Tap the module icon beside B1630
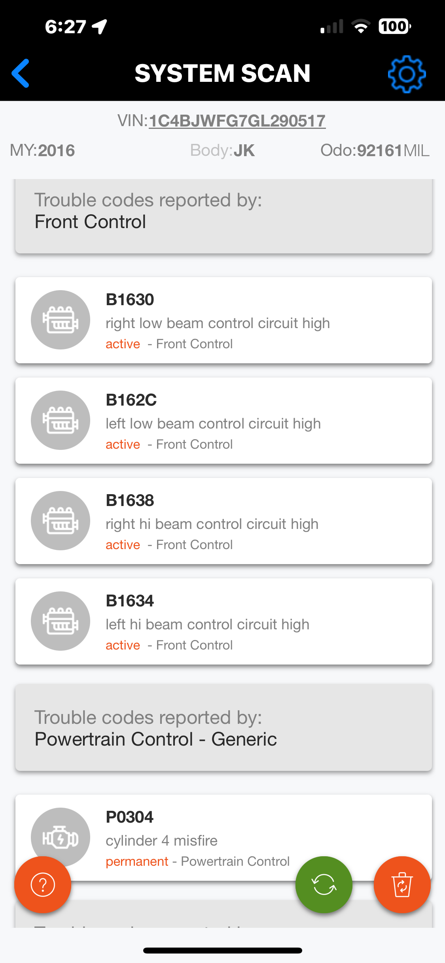The width and height of the screenshot is (445, 963). point(61,320)
